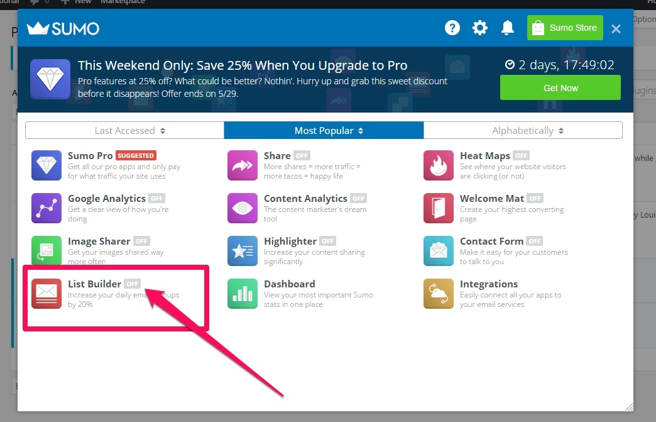View notifications bell icon
This screenshot has height=422, width=656.
click(x=508, y=28)
